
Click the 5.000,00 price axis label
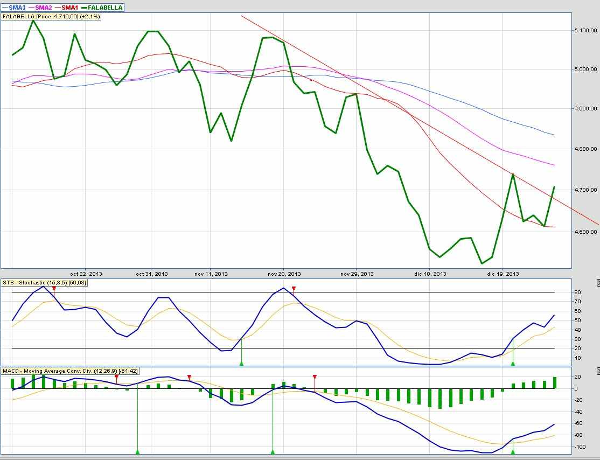[x=587, y=69]
